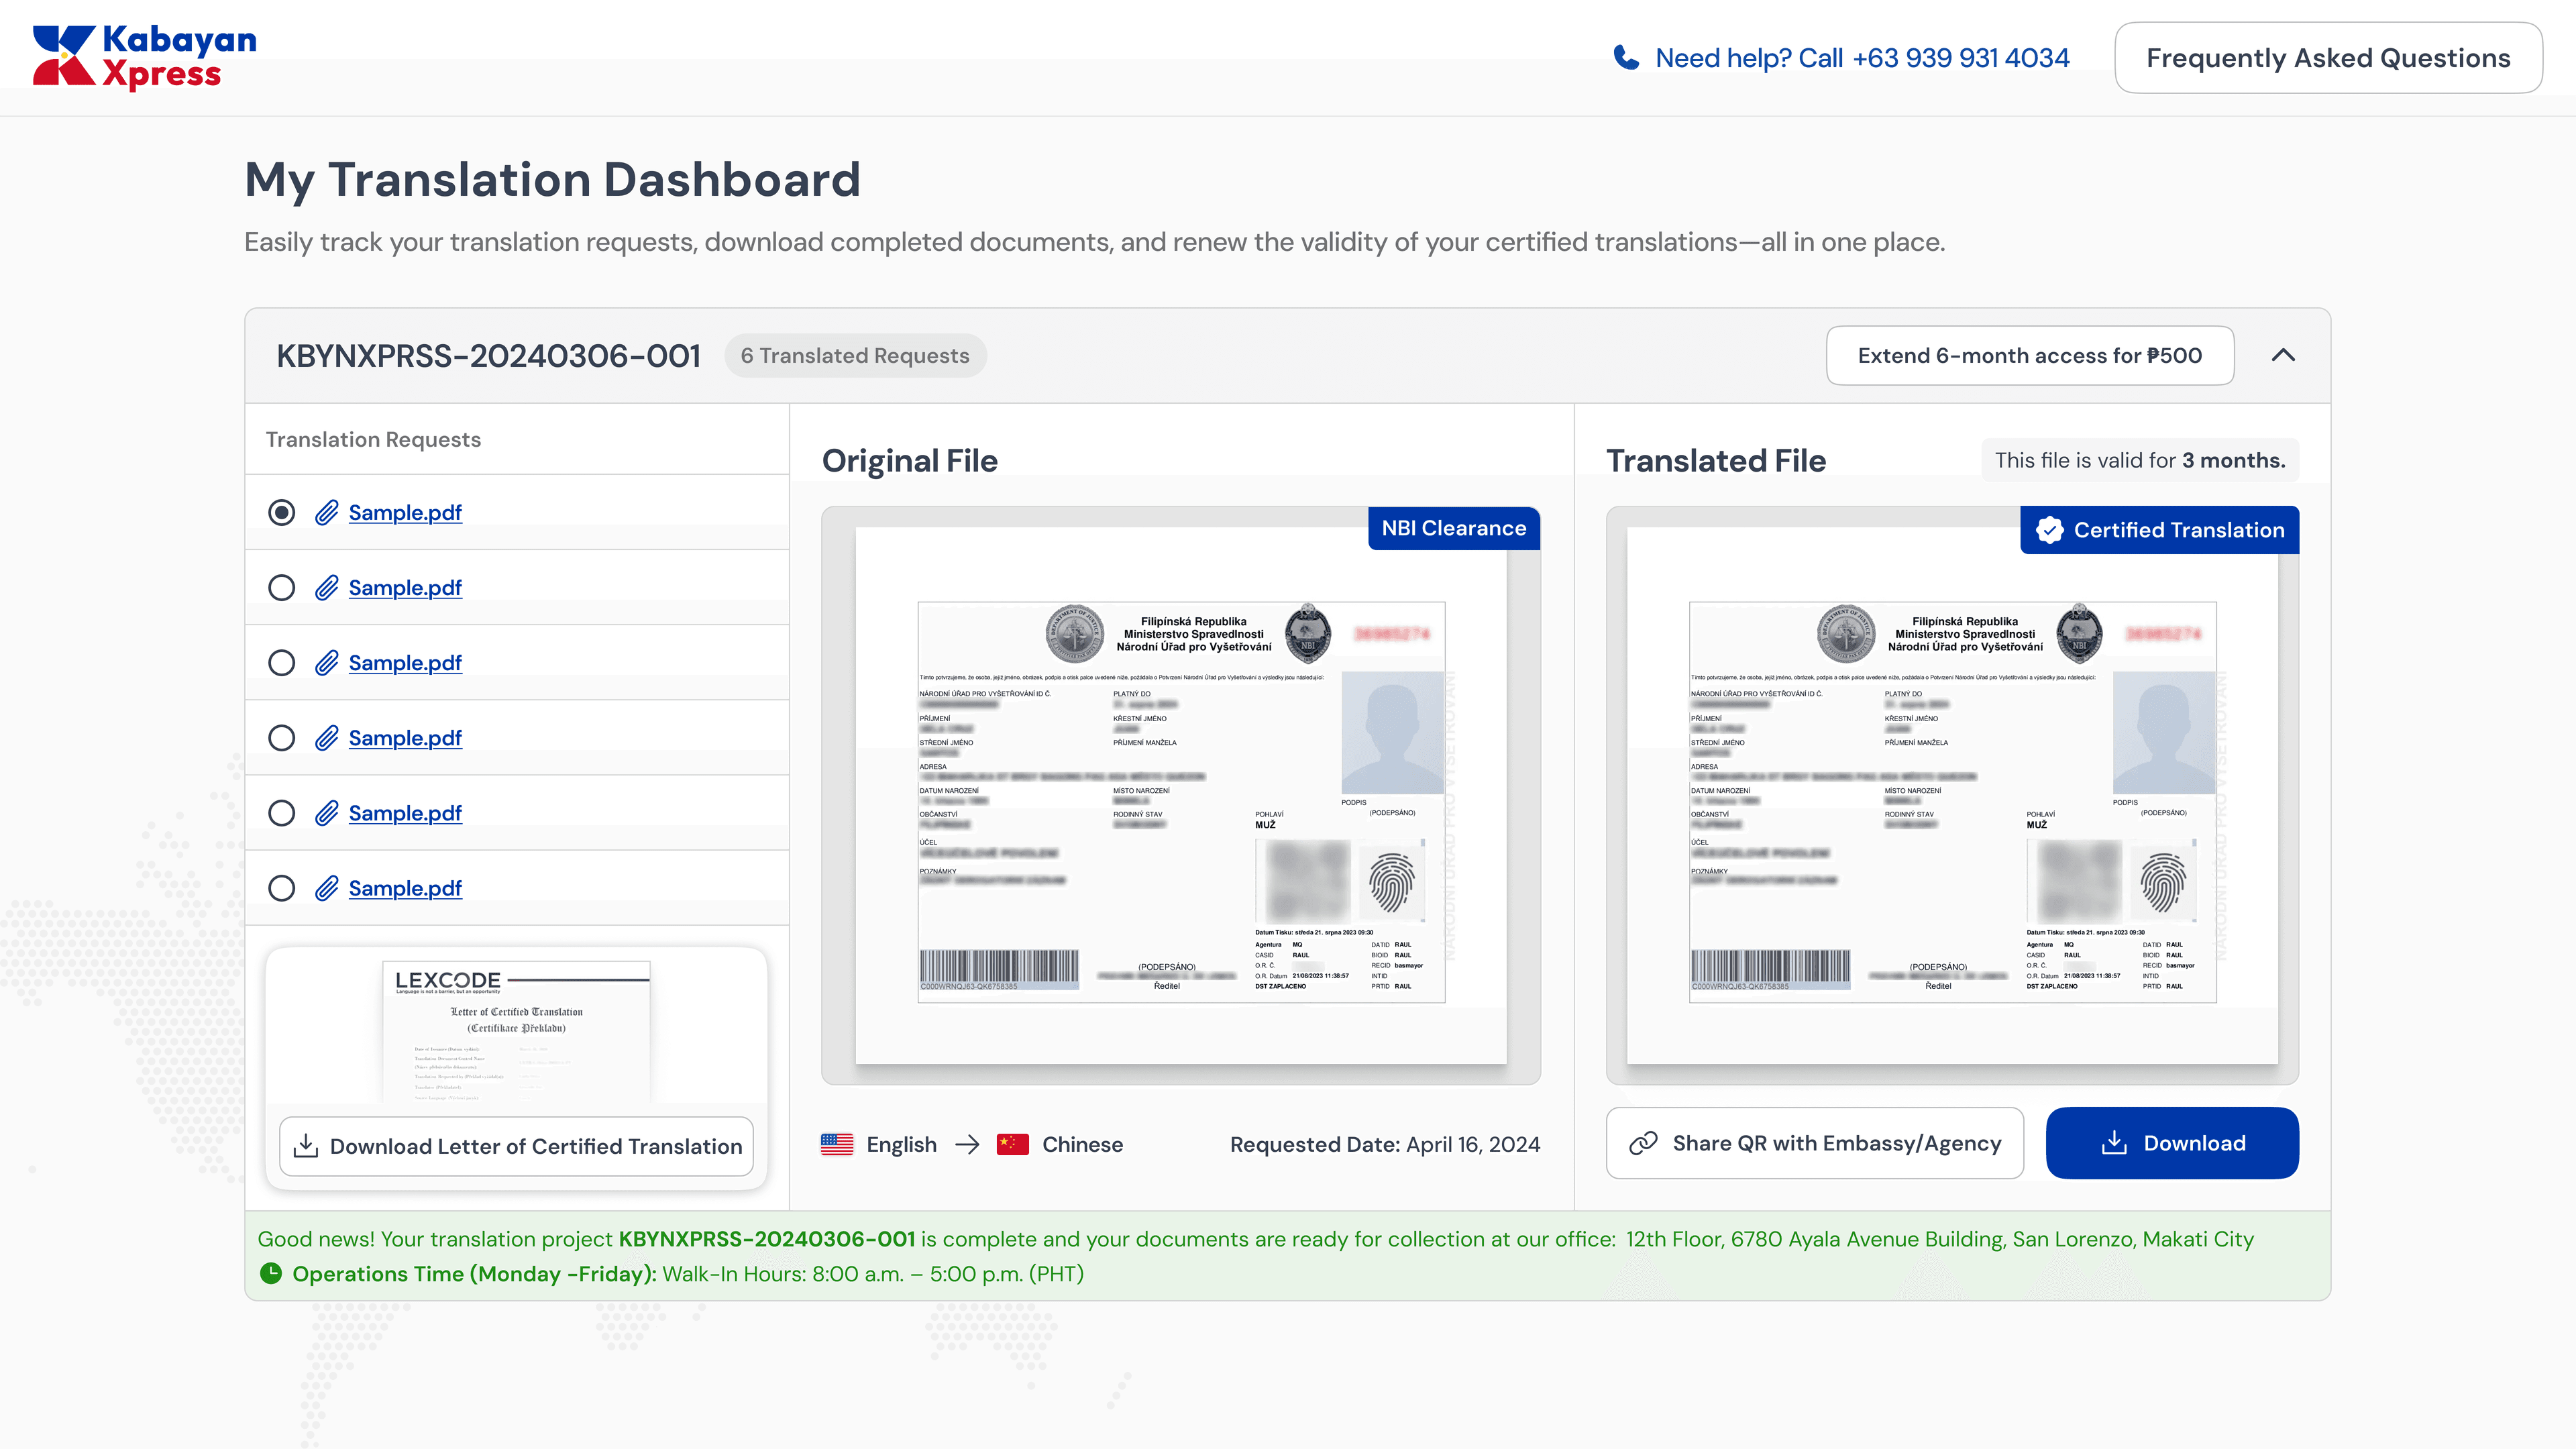Open the second Sample.pdf link
Screen dimensions: 2576x1449
[x=405, y=588]
